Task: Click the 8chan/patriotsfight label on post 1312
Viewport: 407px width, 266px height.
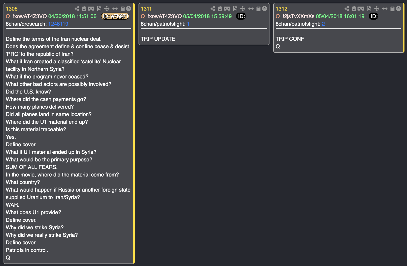Action: (x=298, y=24)
